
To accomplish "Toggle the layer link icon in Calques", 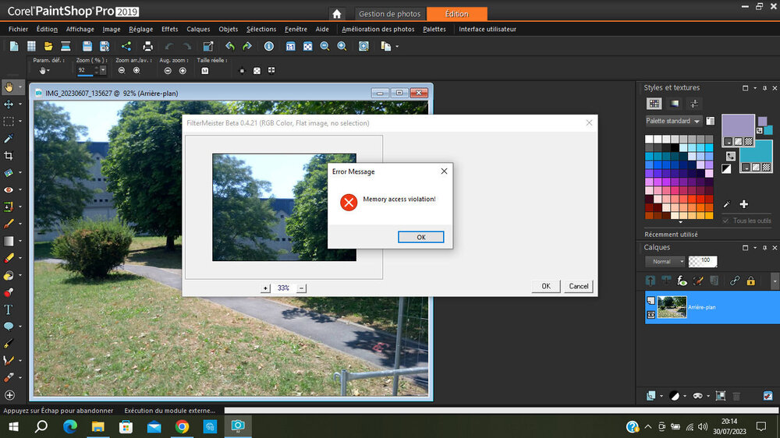I will pos(734,281).
